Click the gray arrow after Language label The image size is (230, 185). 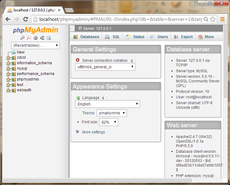coord(103,98)
